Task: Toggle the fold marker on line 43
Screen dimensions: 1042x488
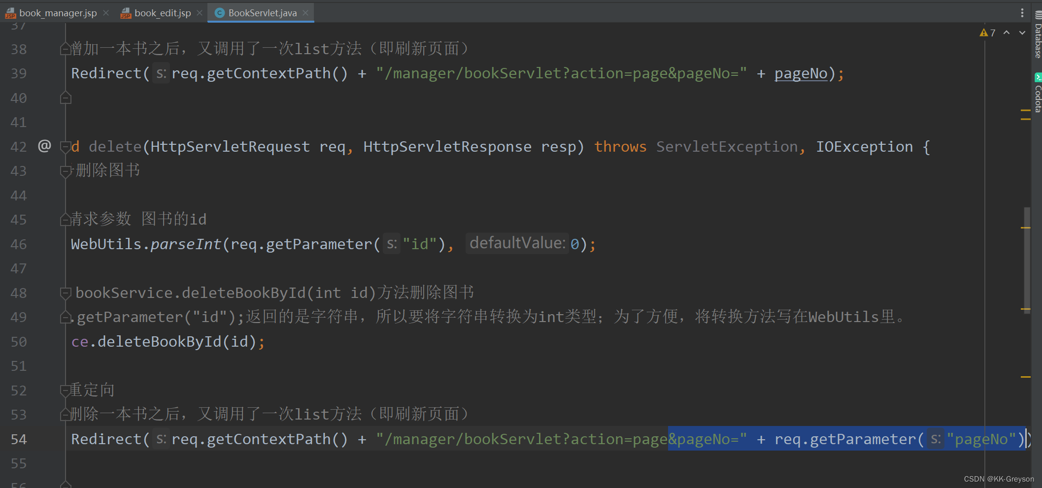Action: 66,171
